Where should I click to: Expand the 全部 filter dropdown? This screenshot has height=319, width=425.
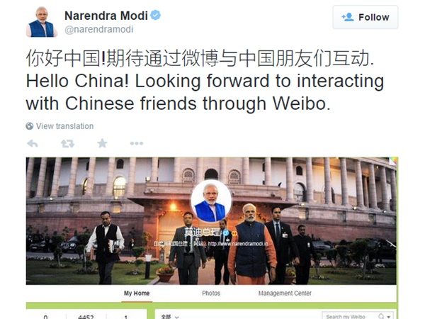tap(170, 317)
